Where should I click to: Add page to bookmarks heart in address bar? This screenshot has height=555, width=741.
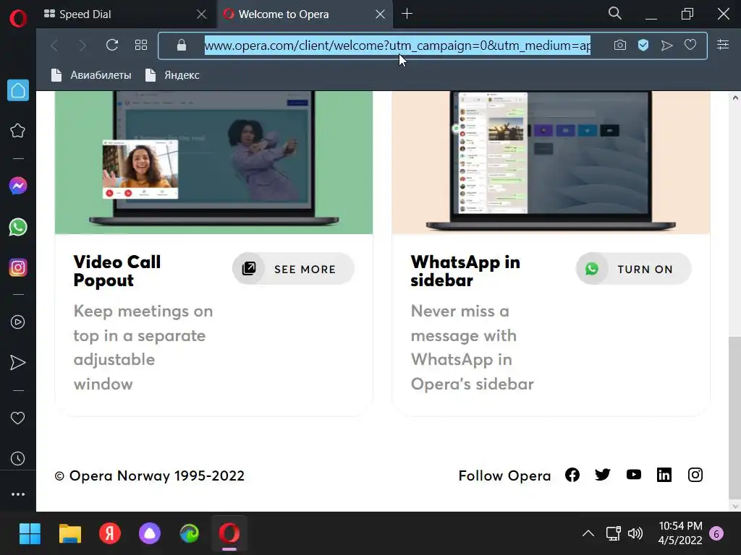pyautogui.click(x=690, y=46)
